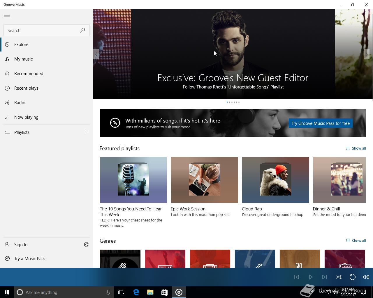This screenshot has height=298, width=373.
Task: Show Recent plays
Action: [47, 88]
